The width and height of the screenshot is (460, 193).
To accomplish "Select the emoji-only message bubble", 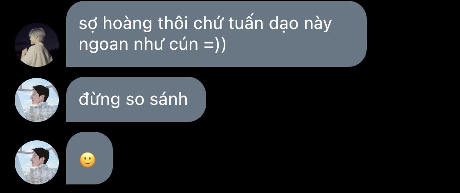I will [x=90, y=158].
